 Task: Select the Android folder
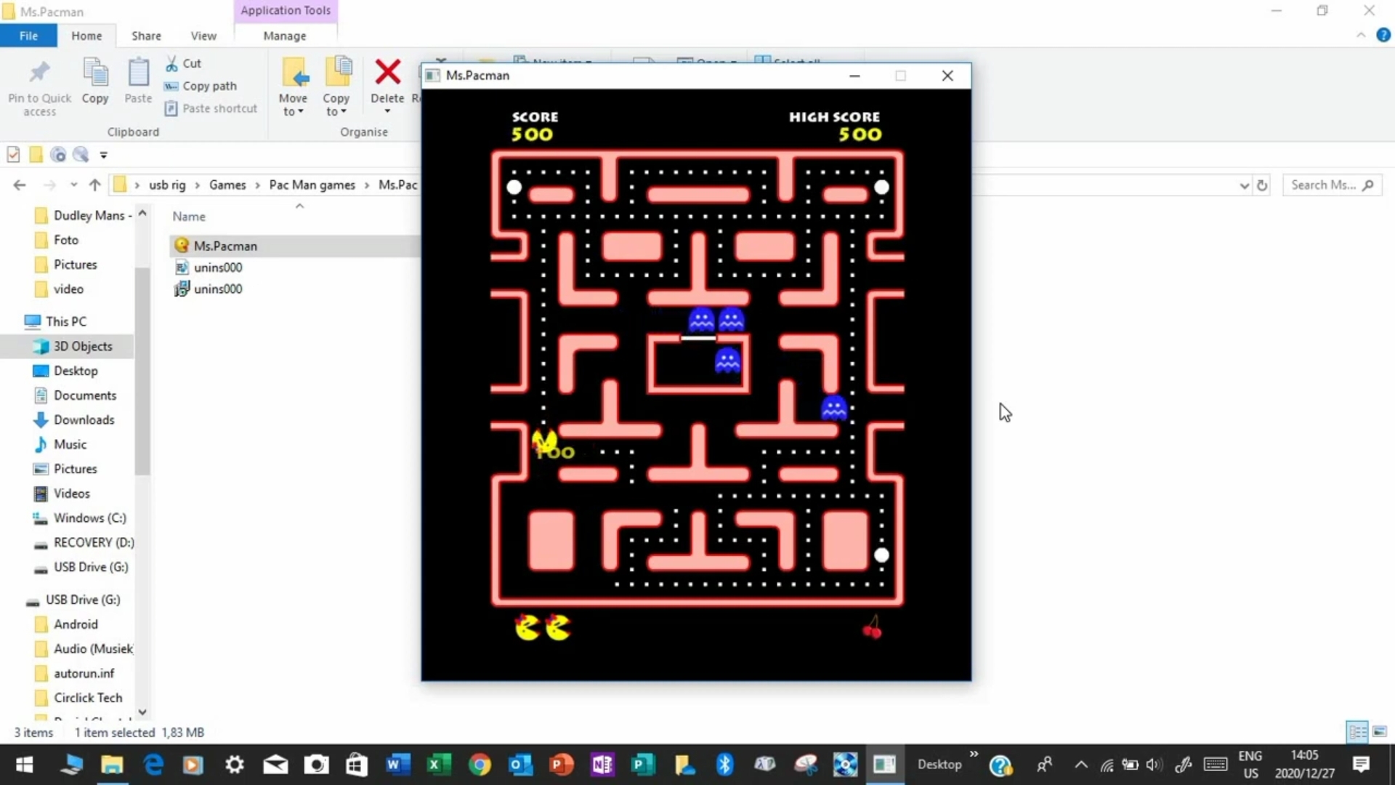75,624
